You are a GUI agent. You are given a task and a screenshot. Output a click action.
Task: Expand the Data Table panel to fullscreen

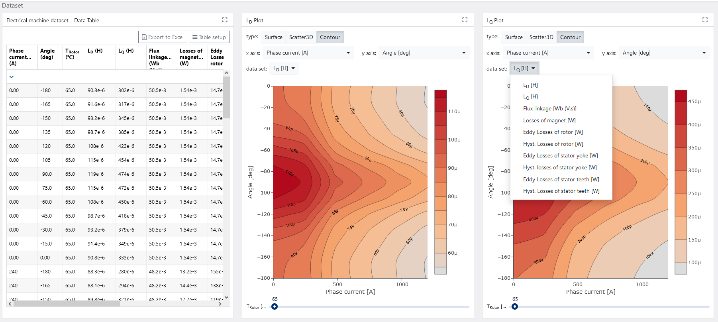[225, 20]
